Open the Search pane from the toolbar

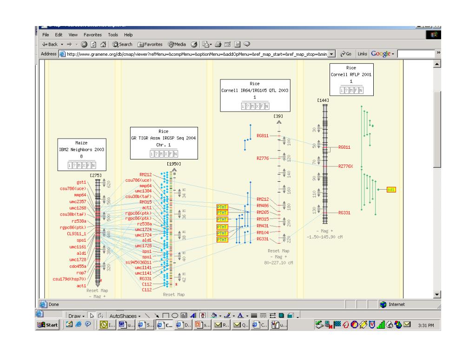click(122, 44)
